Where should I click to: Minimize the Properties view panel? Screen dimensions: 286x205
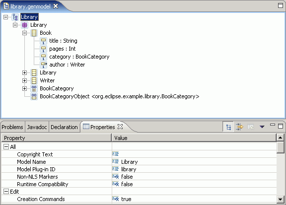(273, 125)
